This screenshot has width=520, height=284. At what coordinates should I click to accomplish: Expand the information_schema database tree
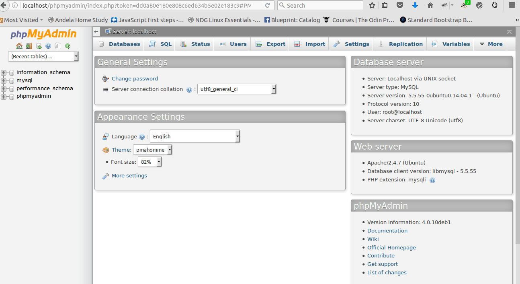[x=4, y=73]
